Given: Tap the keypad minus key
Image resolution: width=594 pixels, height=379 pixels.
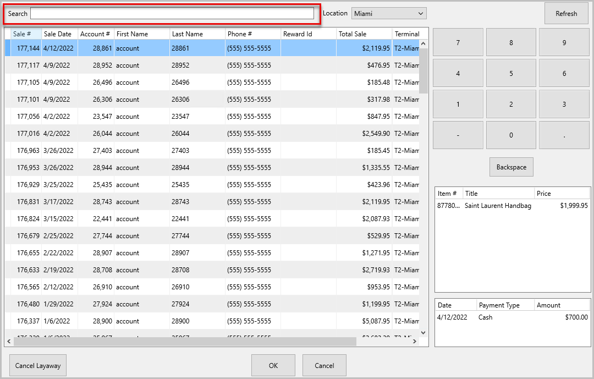Looking at the screenshot, I should point(458,135).
